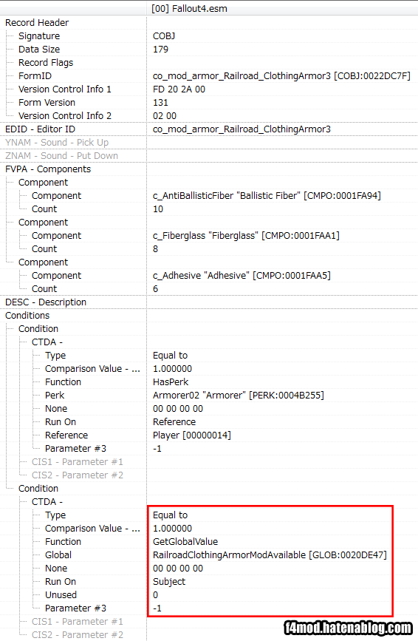Select the Reference row label

click(66, 435)
